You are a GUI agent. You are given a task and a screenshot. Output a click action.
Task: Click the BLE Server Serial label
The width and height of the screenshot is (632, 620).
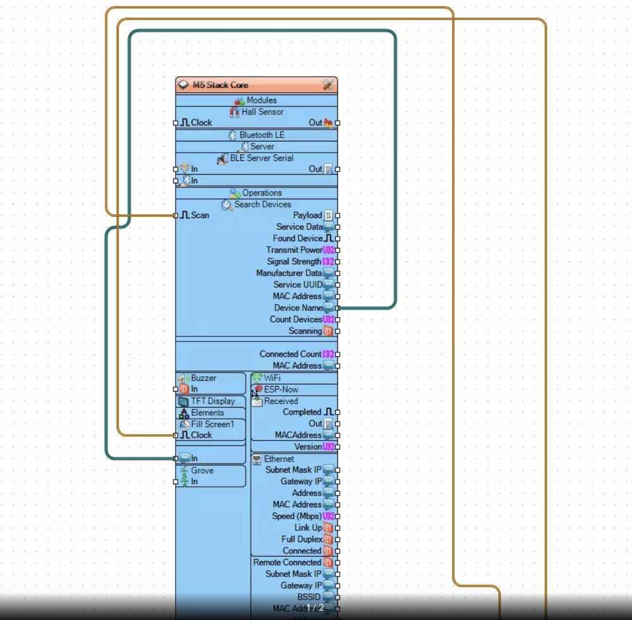coord(262,158)
